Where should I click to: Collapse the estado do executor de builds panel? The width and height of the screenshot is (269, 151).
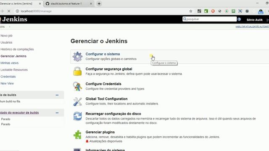(x=57, y=113)
